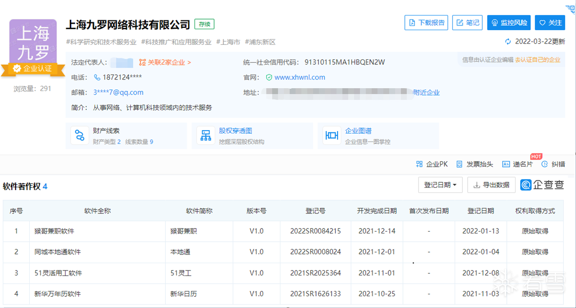This screenshot has height=308, width=576.
Task: Click the refresh icon beside 2022-03-22更新
Action: [508, 41]
